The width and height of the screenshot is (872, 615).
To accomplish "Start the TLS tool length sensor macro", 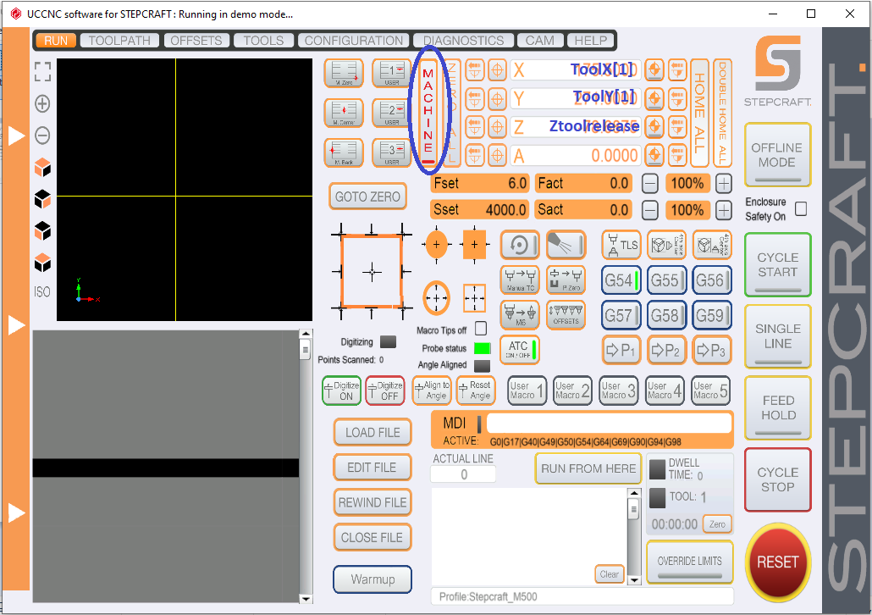I will (x=621, y=245).
